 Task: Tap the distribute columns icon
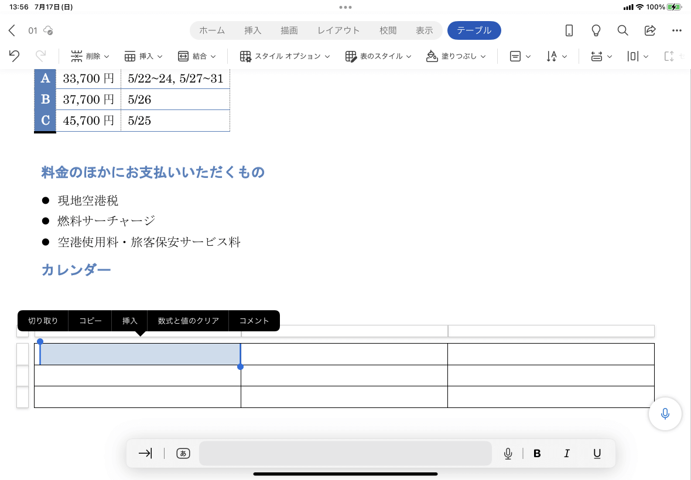click(633, 56)
